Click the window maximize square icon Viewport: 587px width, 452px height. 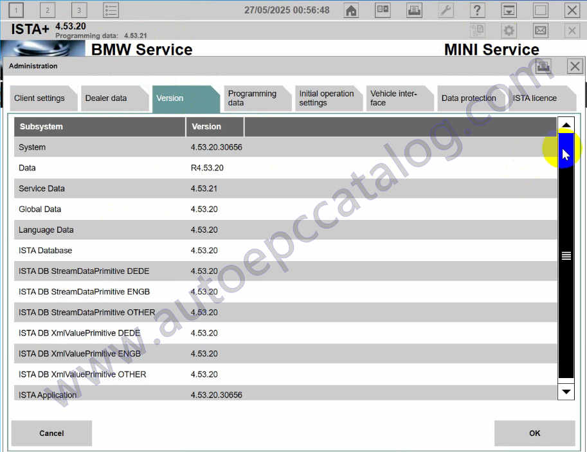point(540,10)
